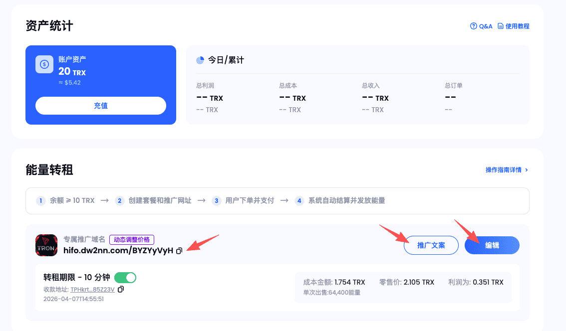This screenshot has width=566, height=331.
Task: Click the 单次出售:64,400能量 text
Action: point(332,293)
